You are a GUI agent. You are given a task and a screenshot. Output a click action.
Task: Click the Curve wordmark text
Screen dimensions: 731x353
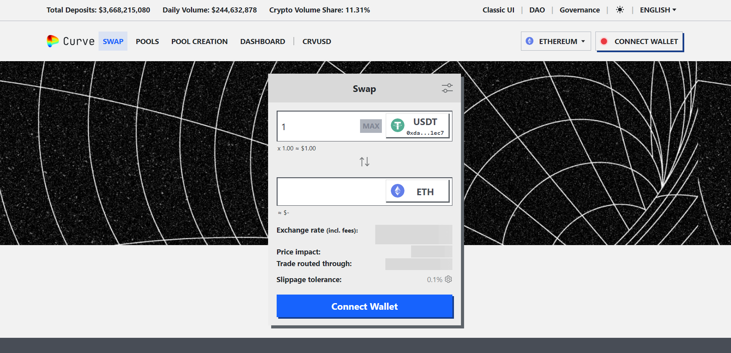[79, 41]
